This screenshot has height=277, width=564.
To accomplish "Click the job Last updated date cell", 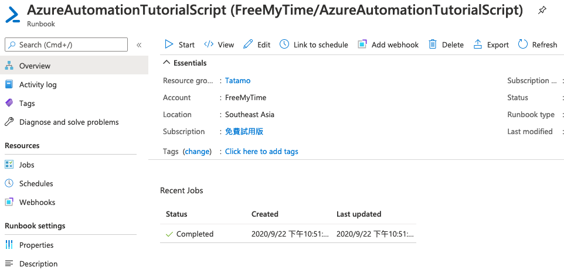I will tap(375, 234).
